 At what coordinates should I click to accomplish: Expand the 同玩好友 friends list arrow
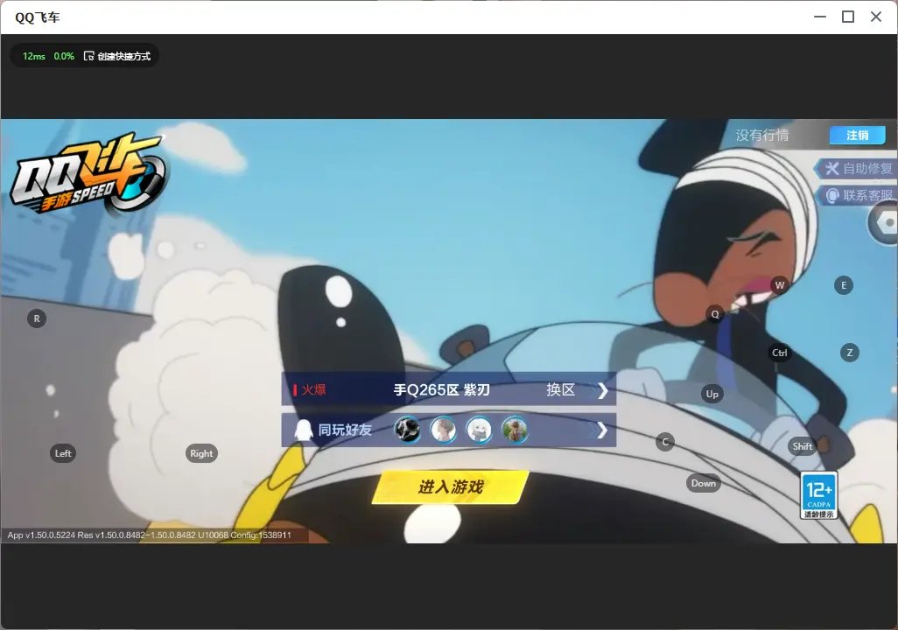coord(602,430)
